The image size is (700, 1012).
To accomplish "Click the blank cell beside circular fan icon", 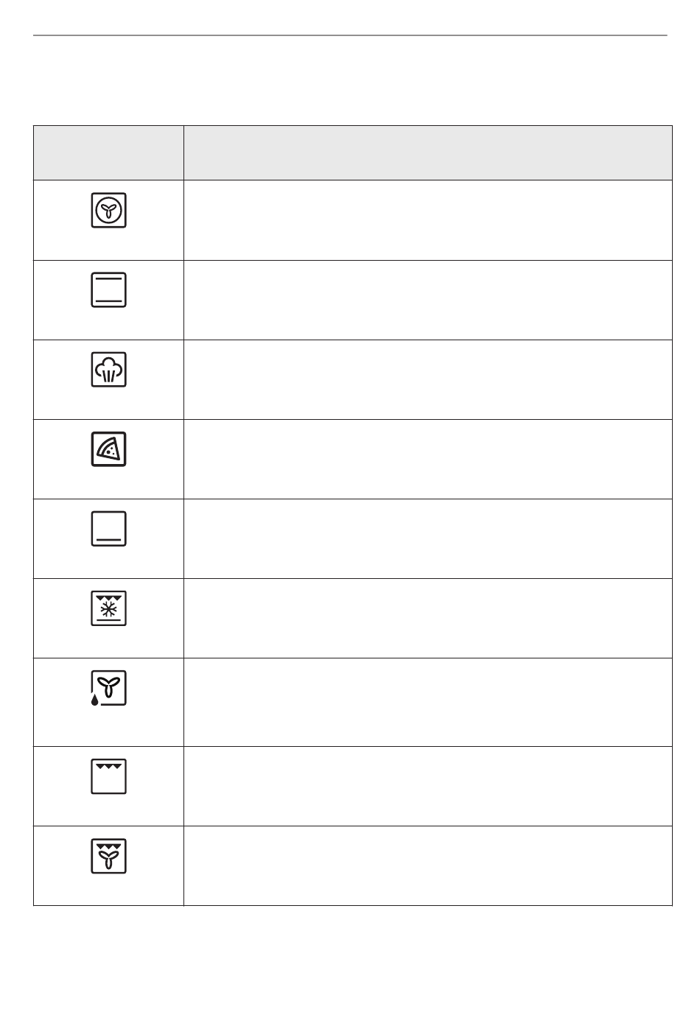I will [x=428, y=220].
